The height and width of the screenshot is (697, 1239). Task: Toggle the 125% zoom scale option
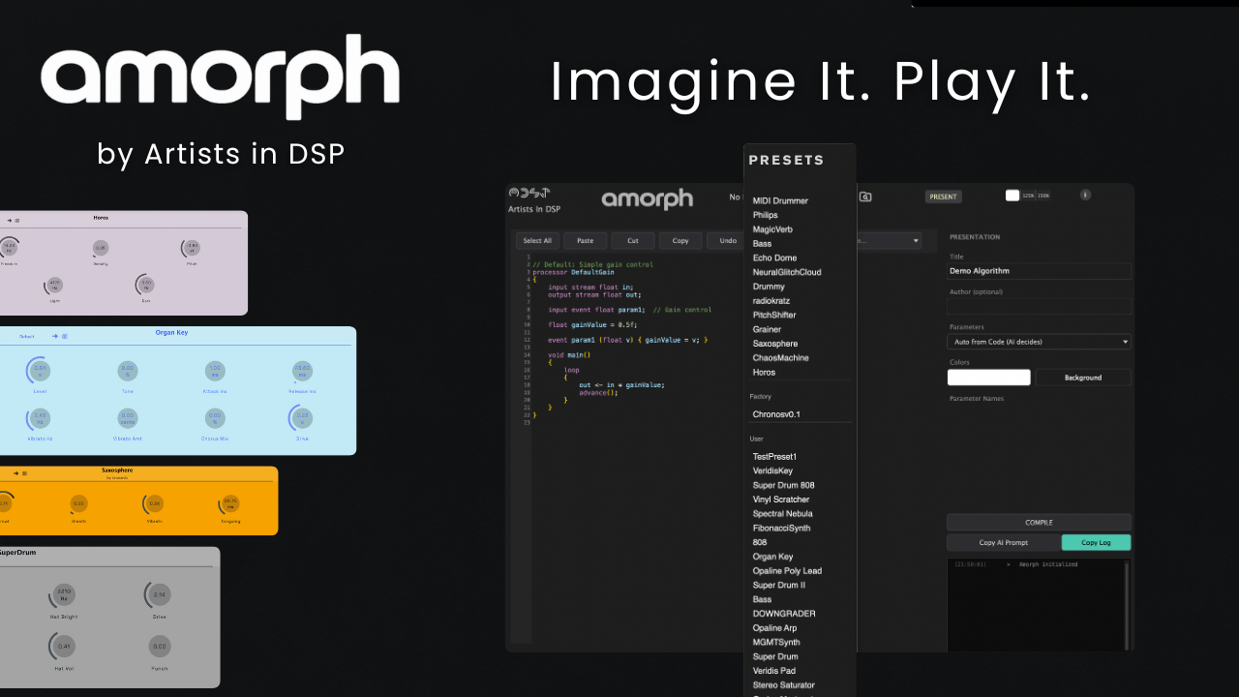1028,196
